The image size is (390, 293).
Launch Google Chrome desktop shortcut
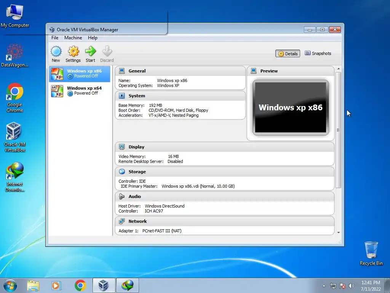click(x=15, y=98)
